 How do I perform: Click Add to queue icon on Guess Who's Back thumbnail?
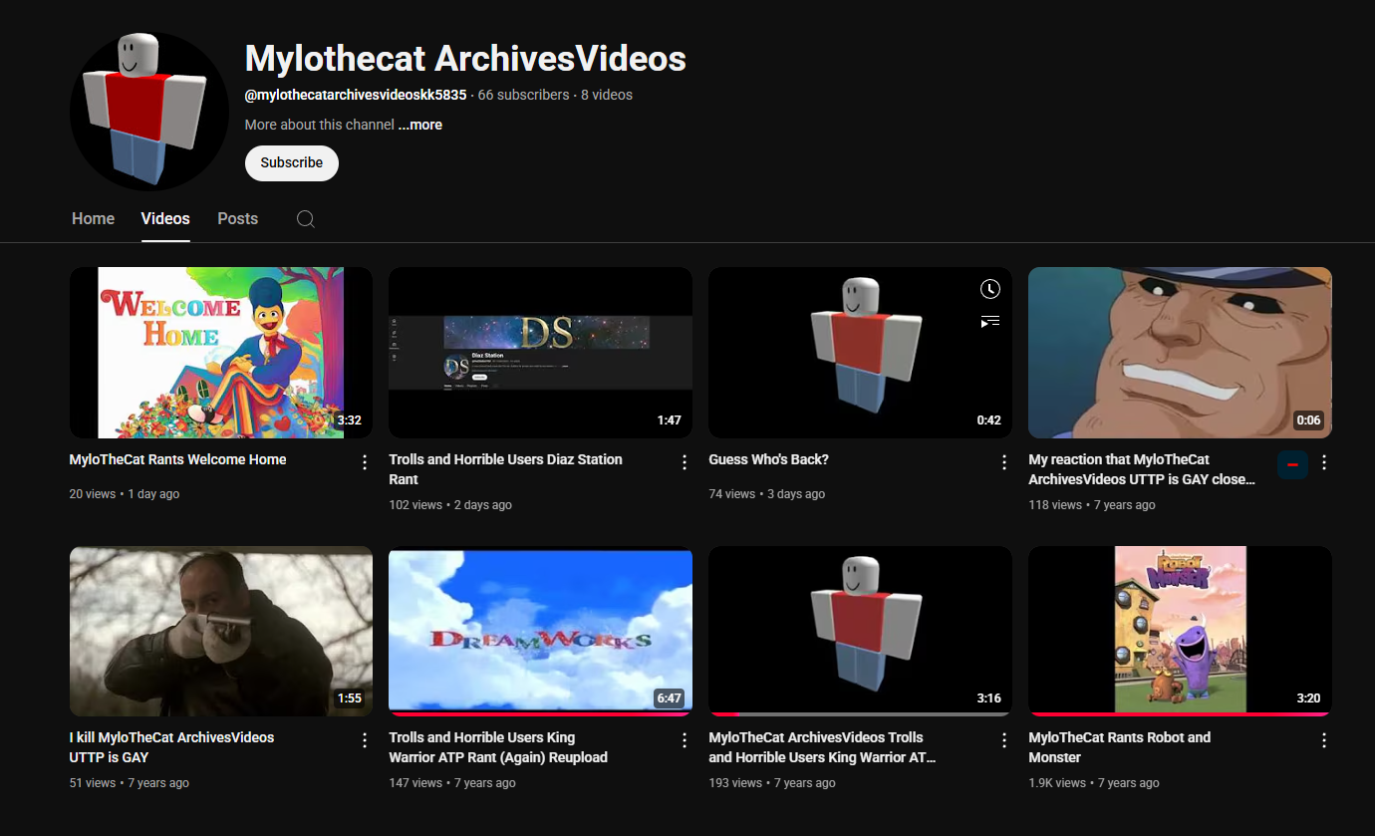[989, 321]
